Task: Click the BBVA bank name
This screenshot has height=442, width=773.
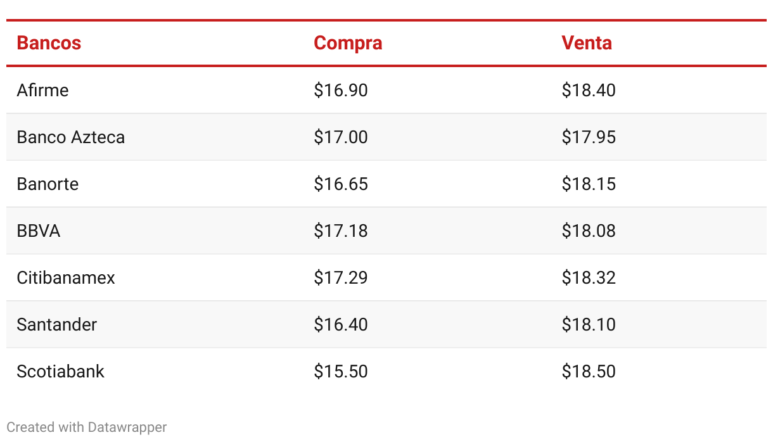Action: [39, 231]
